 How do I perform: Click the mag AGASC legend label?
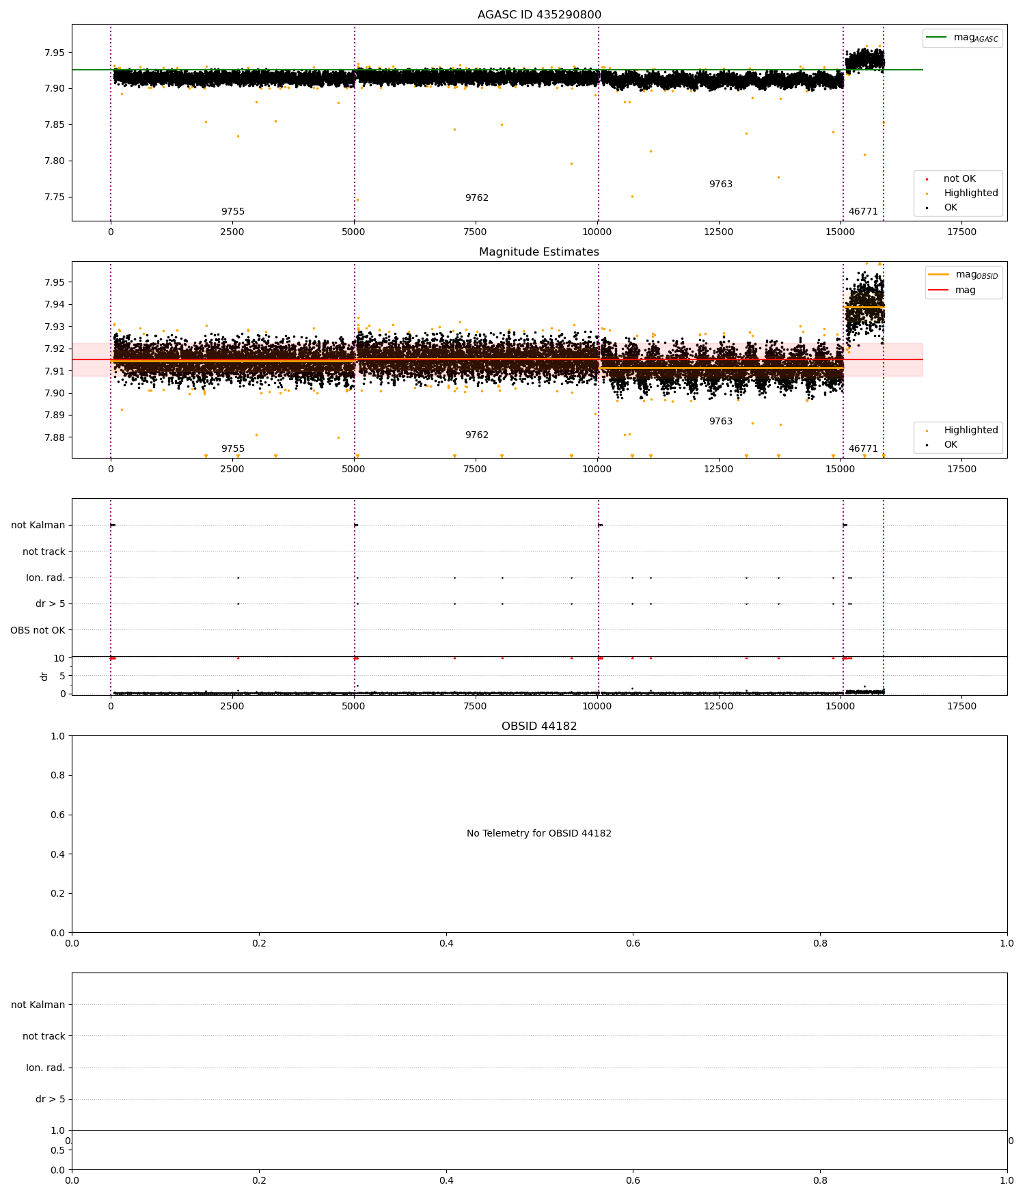coord(976,38)
